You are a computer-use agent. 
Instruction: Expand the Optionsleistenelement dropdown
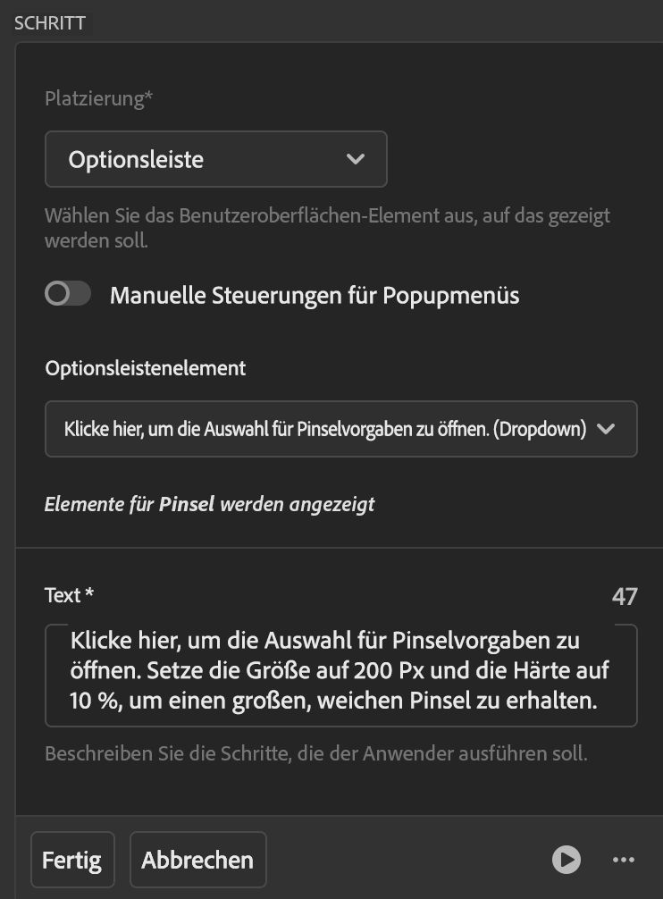pyautogui.click(x=340, y=430)
